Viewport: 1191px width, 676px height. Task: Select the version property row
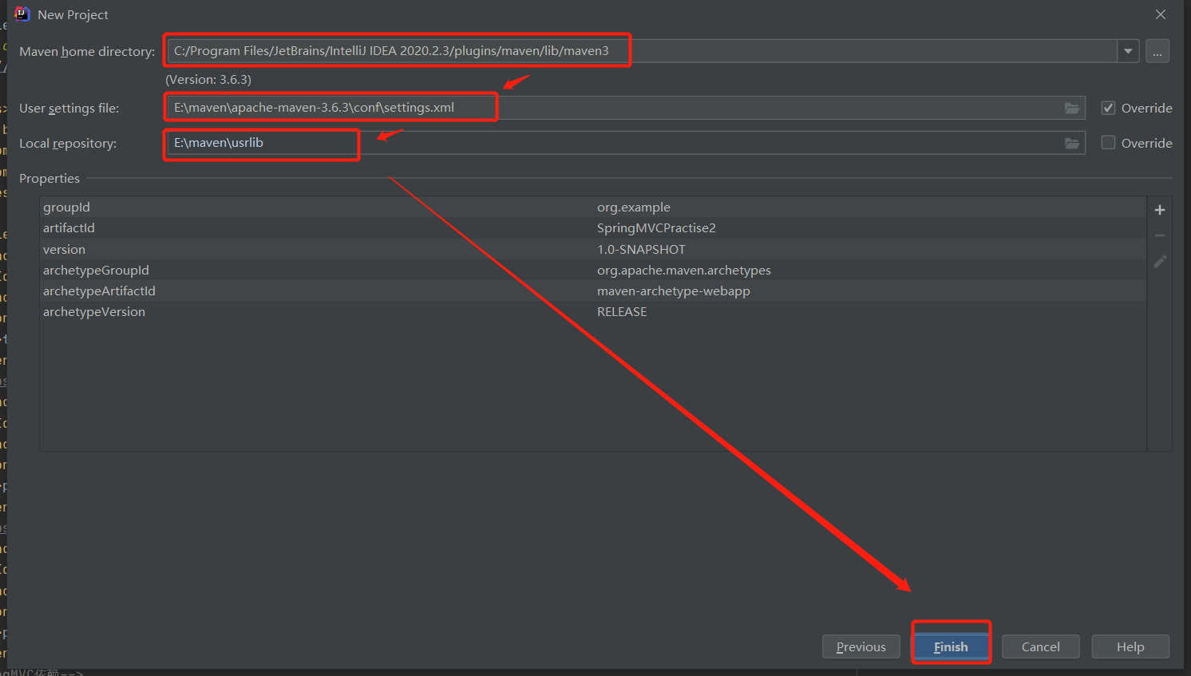pyautogui.click(x=593, y=249)
